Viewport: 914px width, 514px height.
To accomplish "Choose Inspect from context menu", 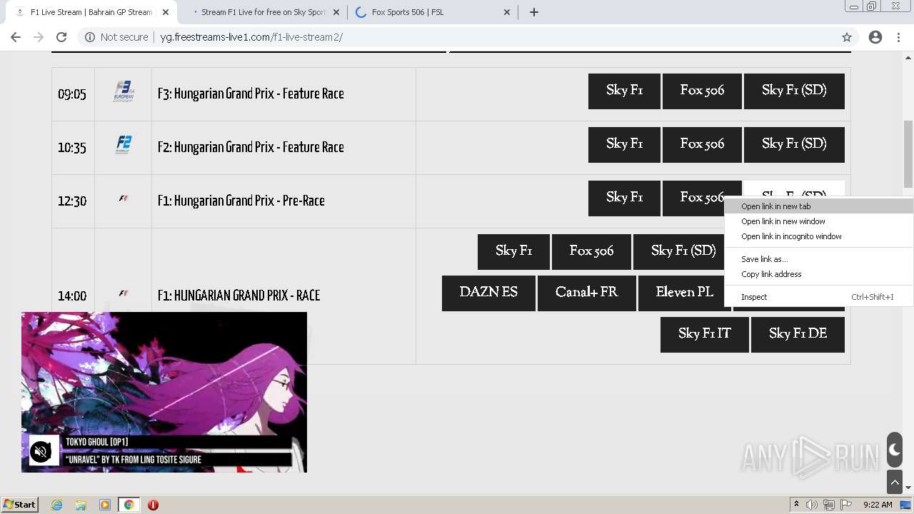I will [818, 297].
